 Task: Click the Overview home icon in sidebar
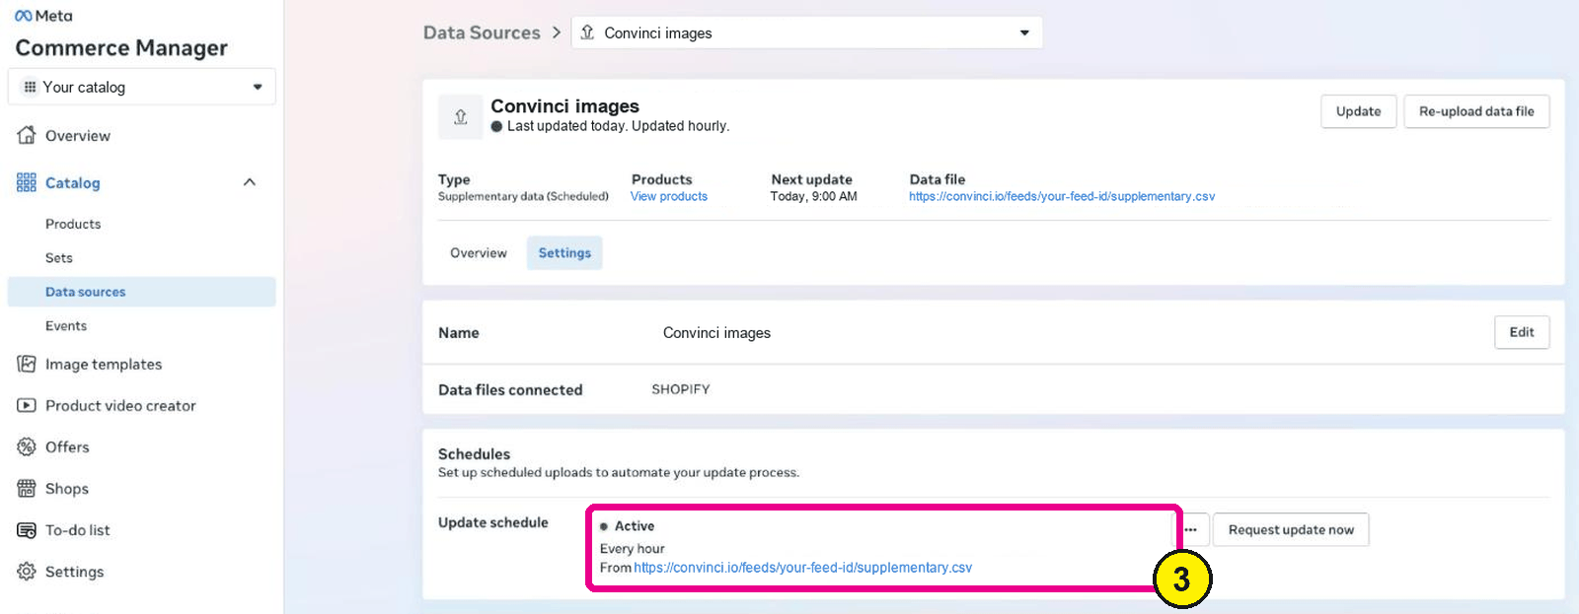[x=27, y=135]
